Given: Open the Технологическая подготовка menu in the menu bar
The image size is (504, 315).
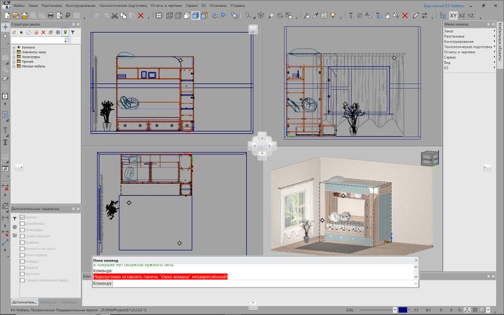Looking at the screenshot, I should point(123,6).
